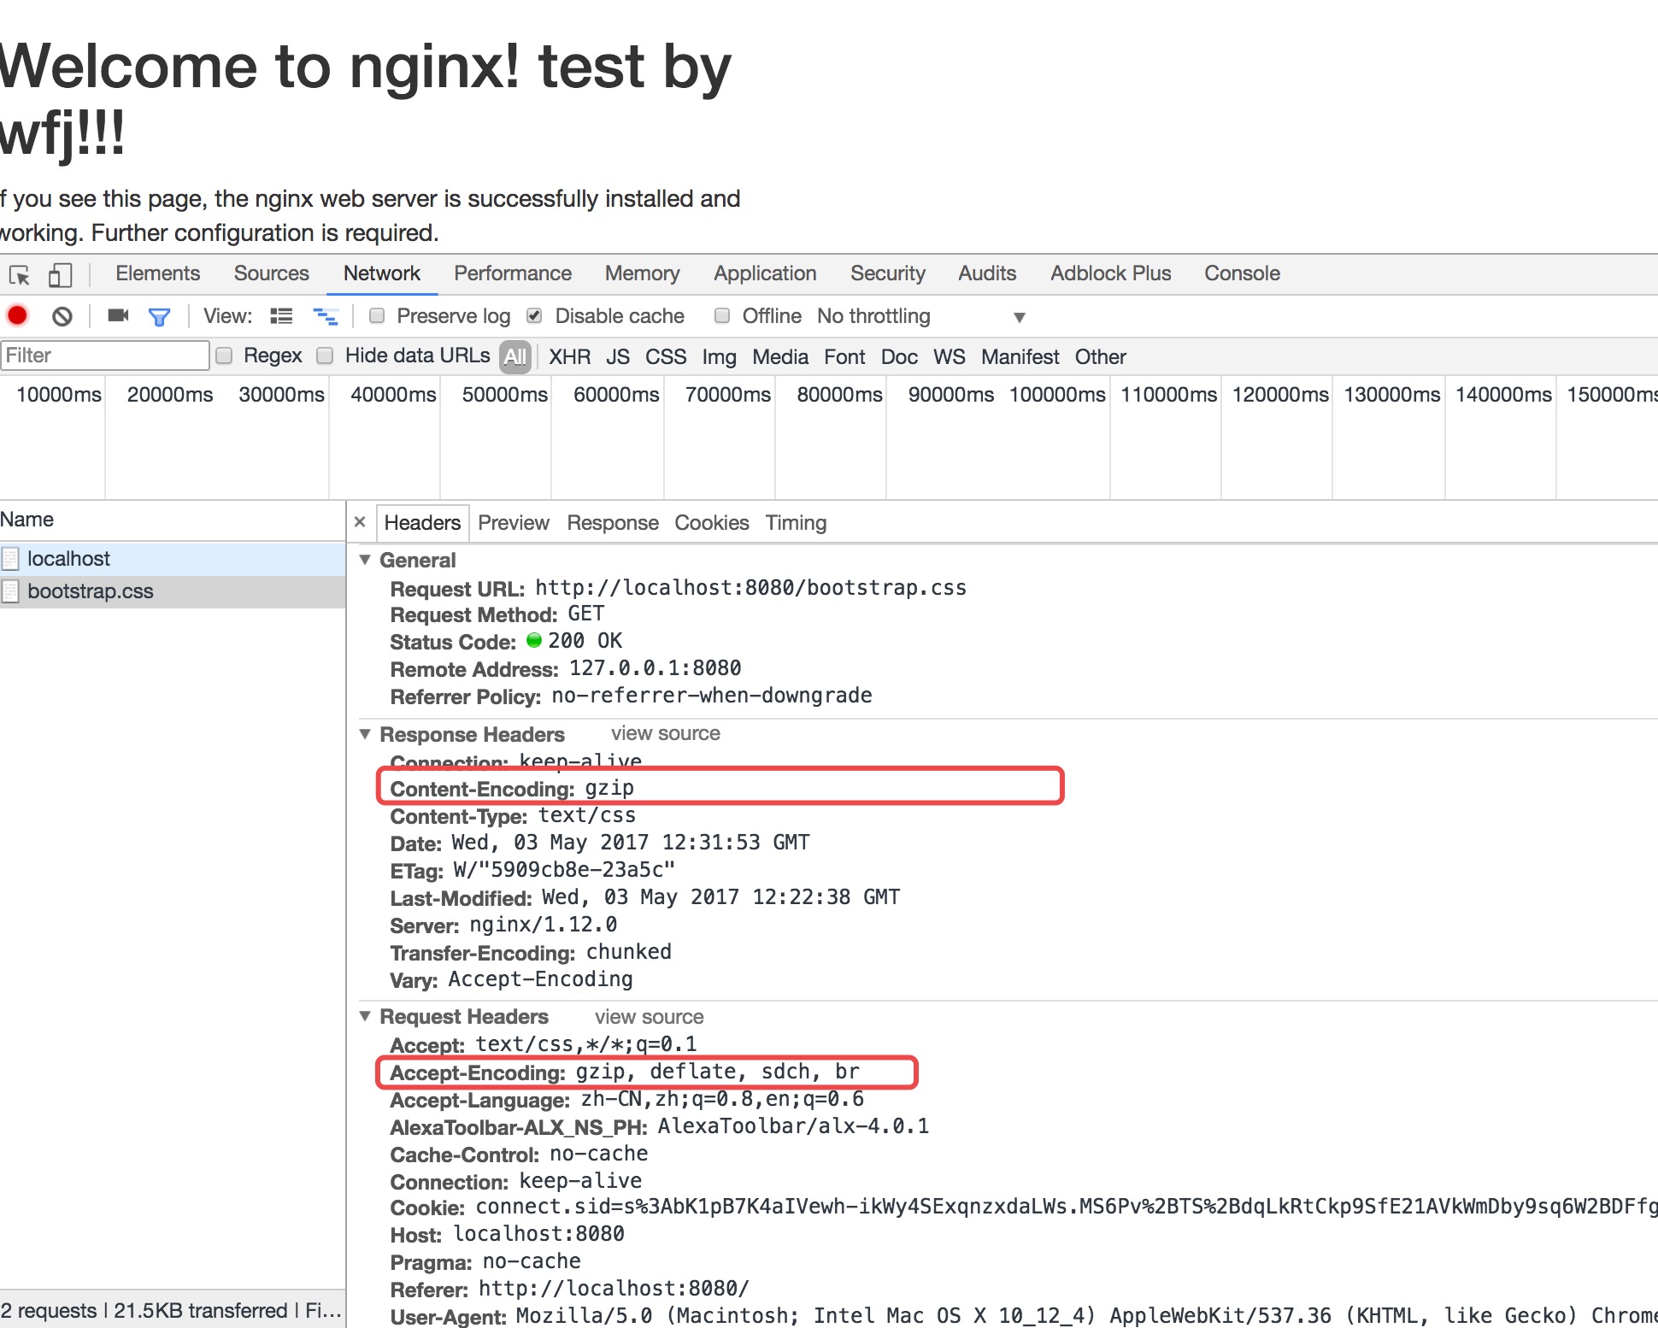Switch to the large request rows view icon
The height and width of the screenshot is (1328, 1658).
pos(281,317)
